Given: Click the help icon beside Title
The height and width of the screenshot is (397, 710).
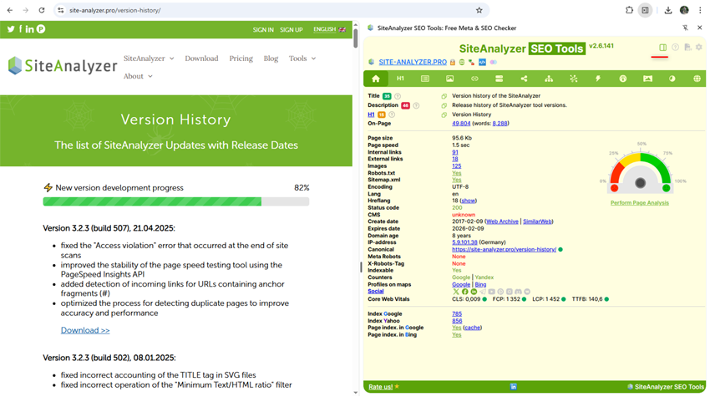Looking at the screenshot, I should pyautogui.click(x=398, y=96).
